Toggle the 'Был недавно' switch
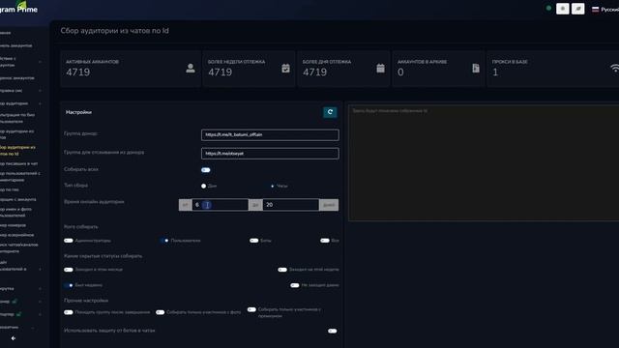The width and height of the screenshot is (619, 348). coord(69,285)
